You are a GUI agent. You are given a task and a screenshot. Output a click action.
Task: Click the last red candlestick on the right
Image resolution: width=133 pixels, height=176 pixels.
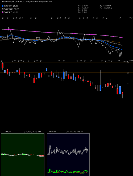click(122, 93)
